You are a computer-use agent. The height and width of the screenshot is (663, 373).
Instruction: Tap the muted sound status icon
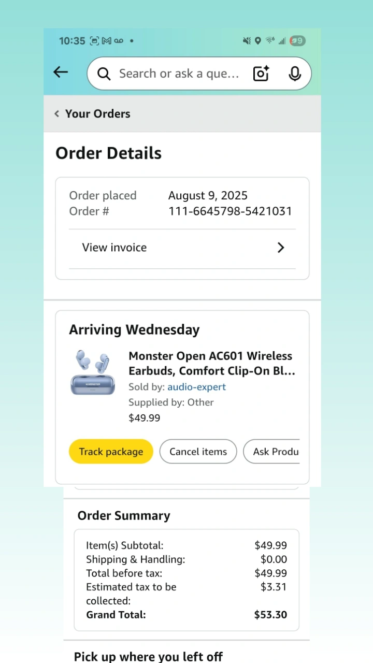247,41
